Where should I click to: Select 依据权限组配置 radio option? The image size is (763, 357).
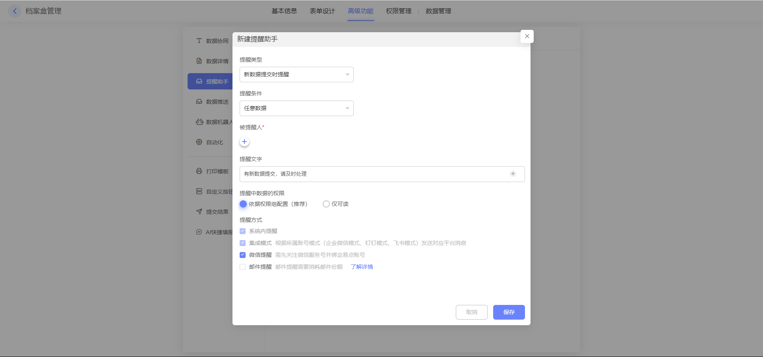coord(243,204)
